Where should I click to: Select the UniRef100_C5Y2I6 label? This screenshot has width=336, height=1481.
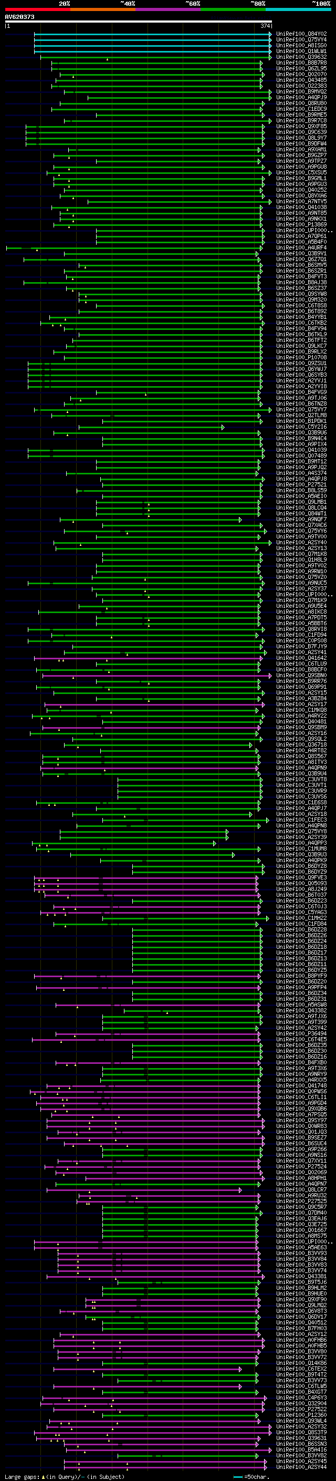tap(301, 427)
